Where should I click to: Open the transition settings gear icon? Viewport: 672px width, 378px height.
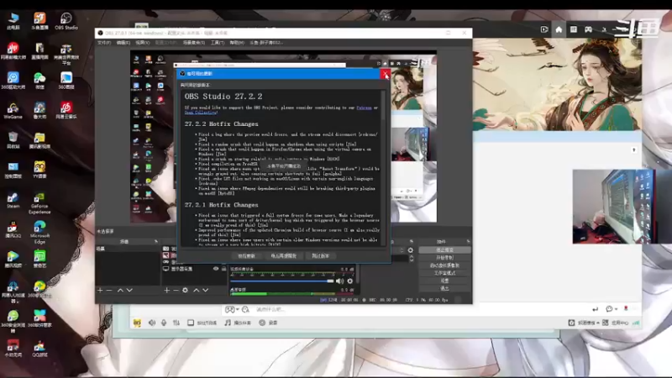pyautogui.click(x=411, y=250)
